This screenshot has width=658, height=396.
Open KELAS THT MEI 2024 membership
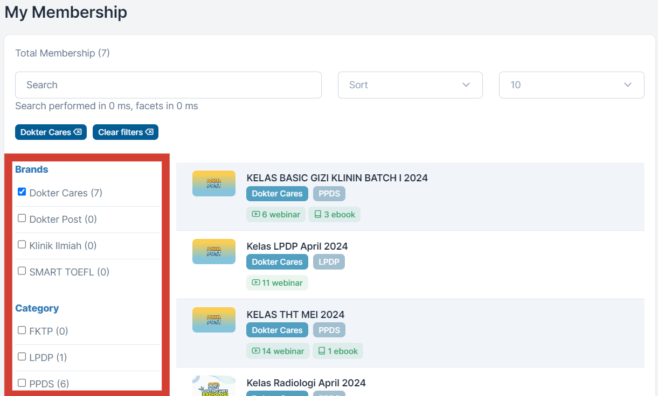pyautogui.click(x=296, y=315)
